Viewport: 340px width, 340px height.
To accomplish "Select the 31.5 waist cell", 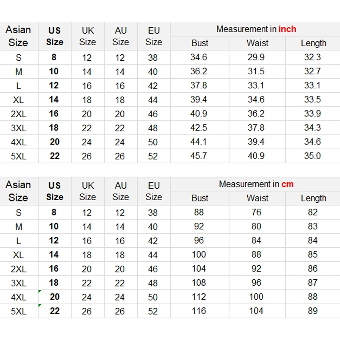I will [256, 71].
